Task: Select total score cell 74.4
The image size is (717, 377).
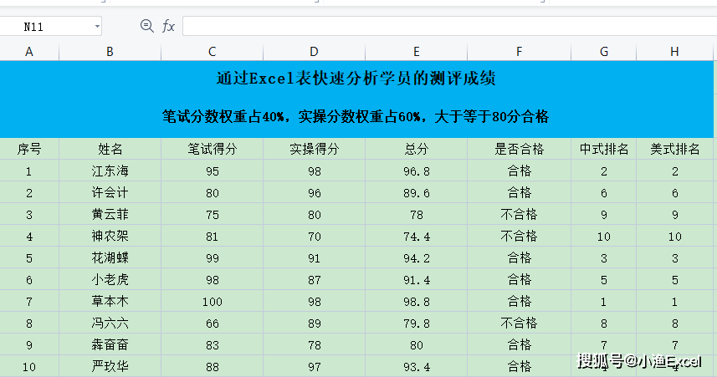Action: pyautogui.click(x=416, y=237)
